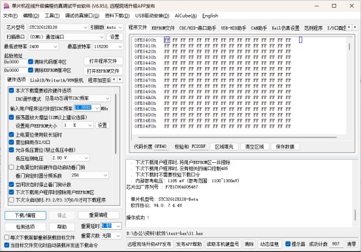Image resolution: width=361 pixels, height=252 pixels.
Task: Expand the 引脚数 Auto dropdown
Action: (x=120, y=27)
